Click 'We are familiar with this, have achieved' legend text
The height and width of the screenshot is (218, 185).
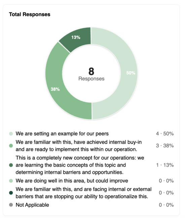click(79, 146)
